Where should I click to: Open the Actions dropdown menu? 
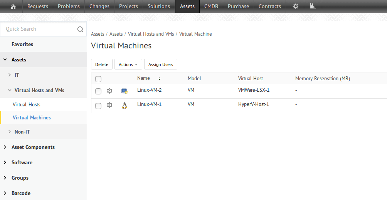click(x=128, y=64)
